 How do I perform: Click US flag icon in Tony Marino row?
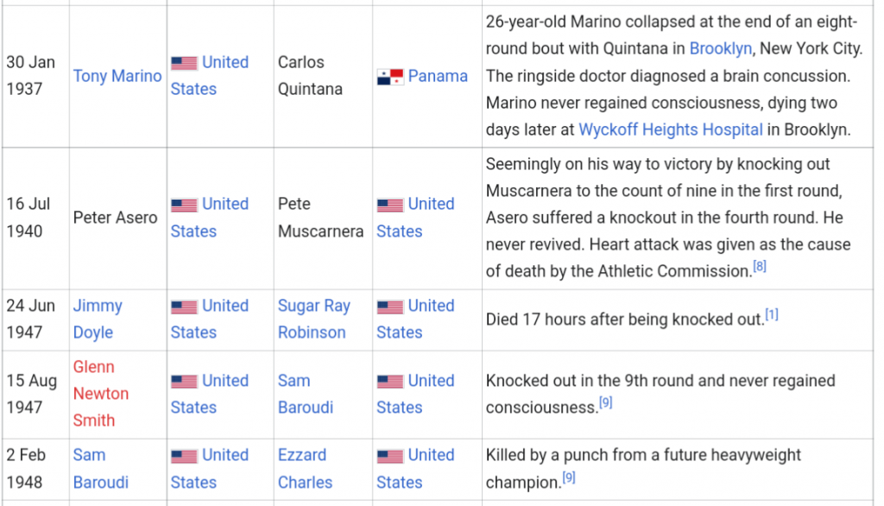[x=185, y=63]
